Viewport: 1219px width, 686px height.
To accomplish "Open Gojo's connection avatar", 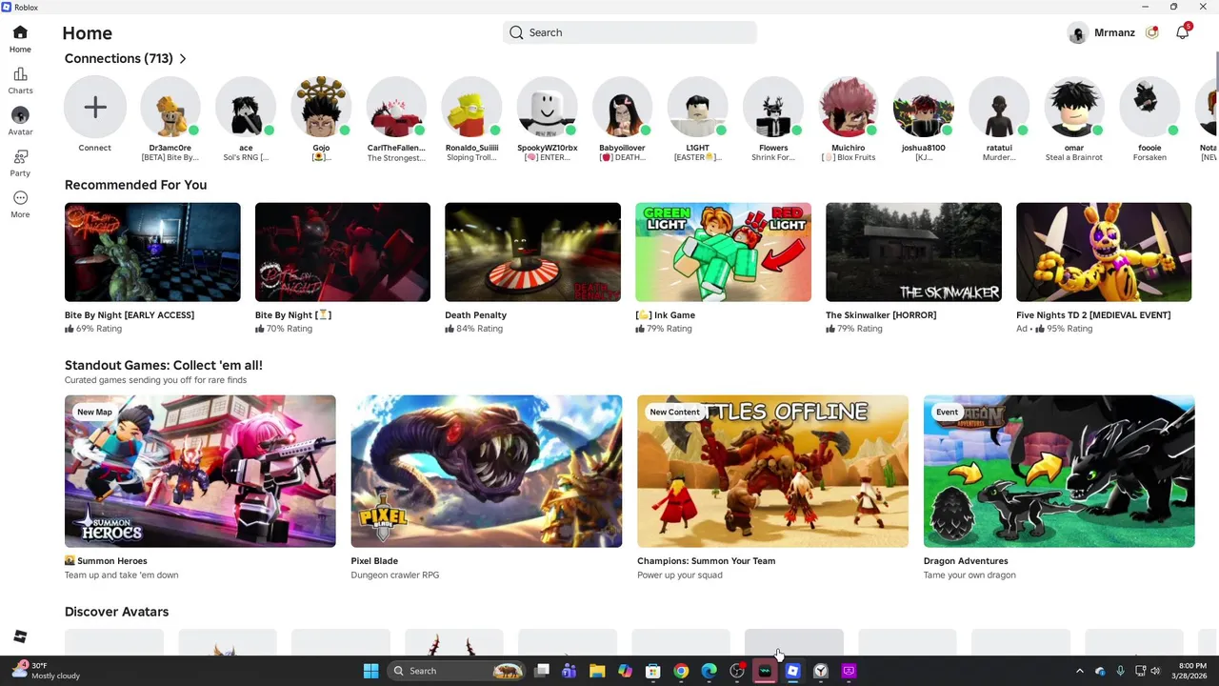I will point(321,107).
